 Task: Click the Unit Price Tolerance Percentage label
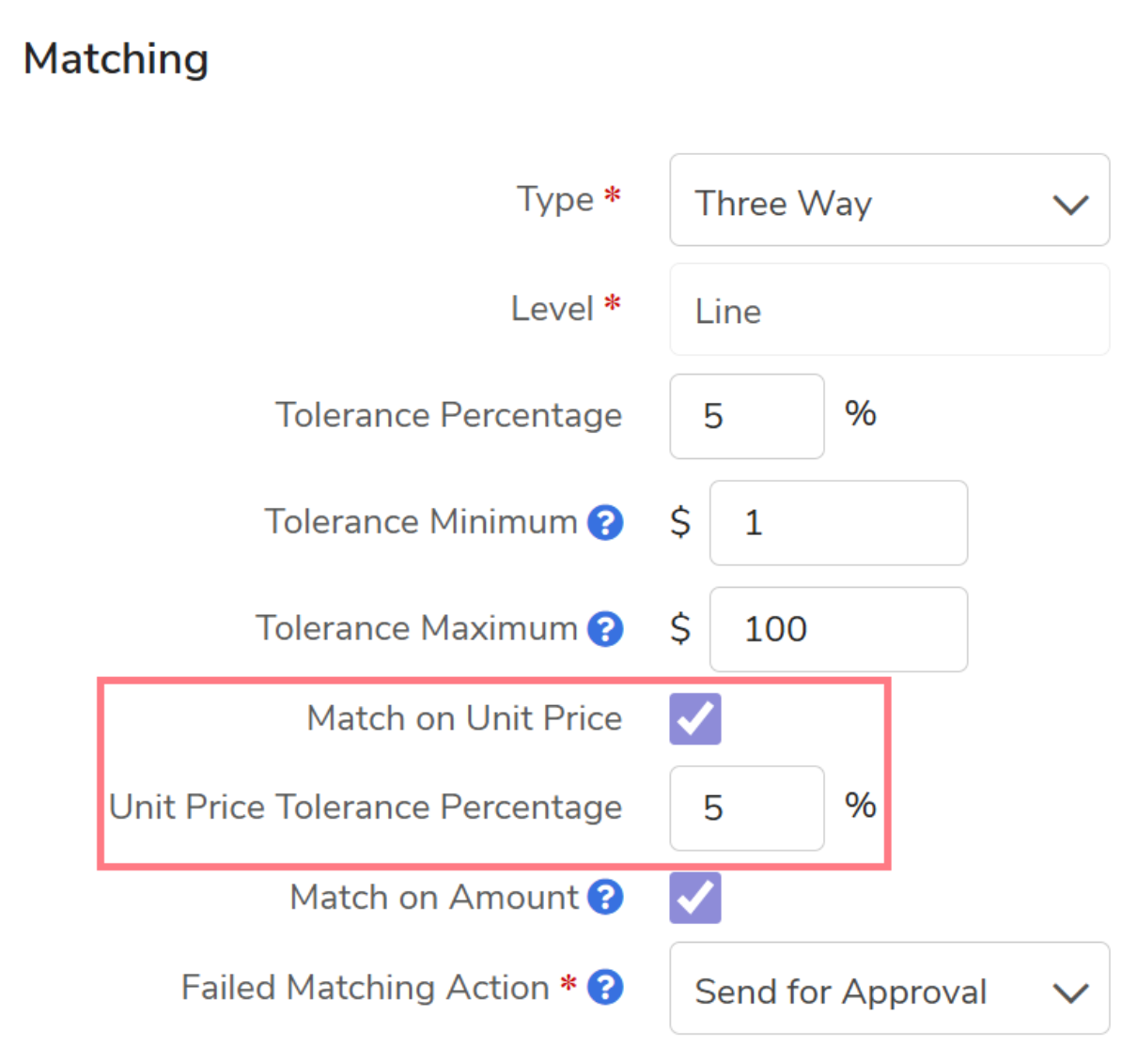coord(366,808)
